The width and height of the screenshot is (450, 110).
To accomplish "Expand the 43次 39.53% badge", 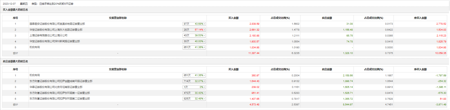I will [x=194, y=35].
